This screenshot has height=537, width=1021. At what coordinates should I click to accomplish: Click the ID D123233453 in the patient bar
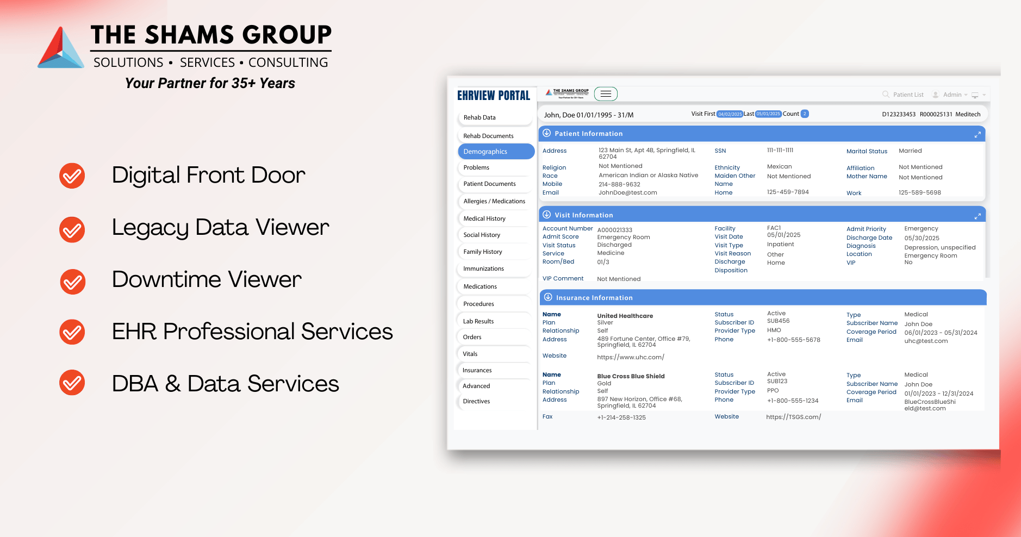click(x=899, y=114)
